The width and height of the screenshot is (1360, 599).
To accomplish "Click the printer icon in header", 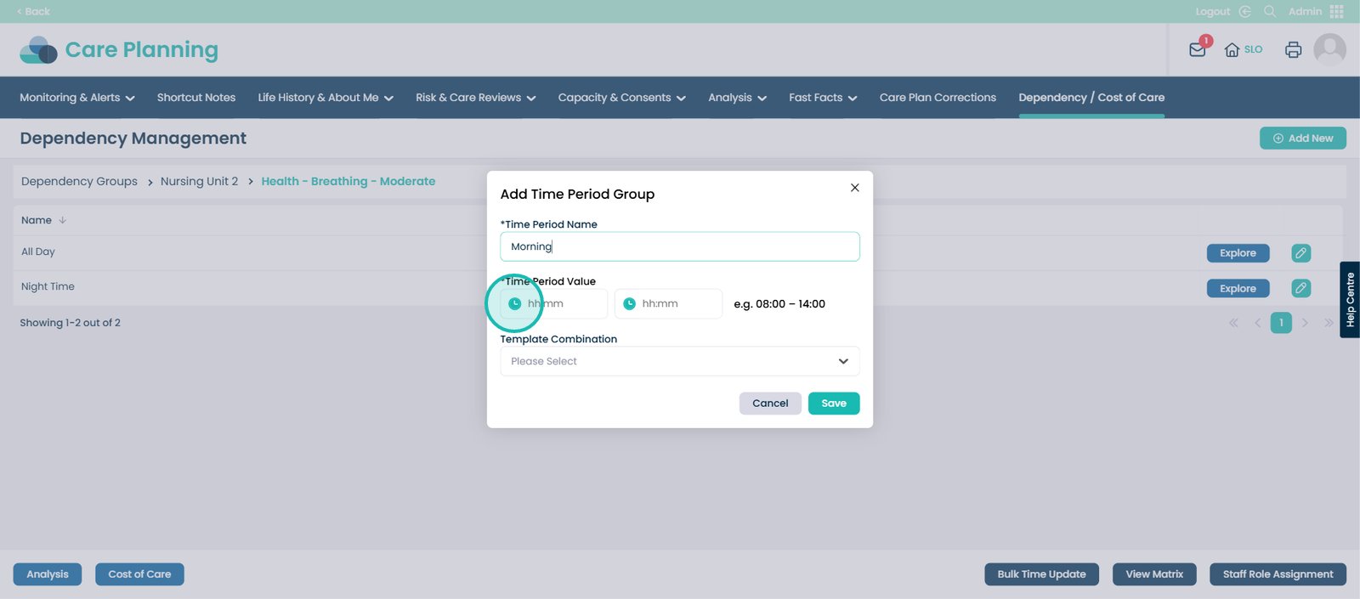I will pos(1293,50).
